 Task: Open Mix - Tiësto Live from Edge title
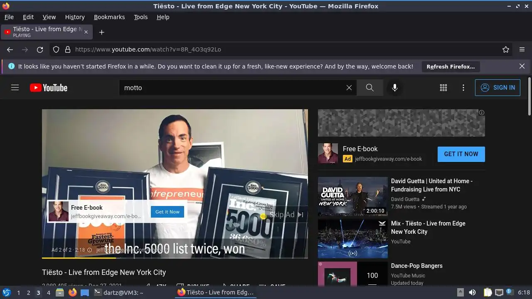[428, 228]
